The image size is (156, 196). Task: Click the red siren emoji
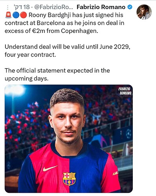pos(8,15)
